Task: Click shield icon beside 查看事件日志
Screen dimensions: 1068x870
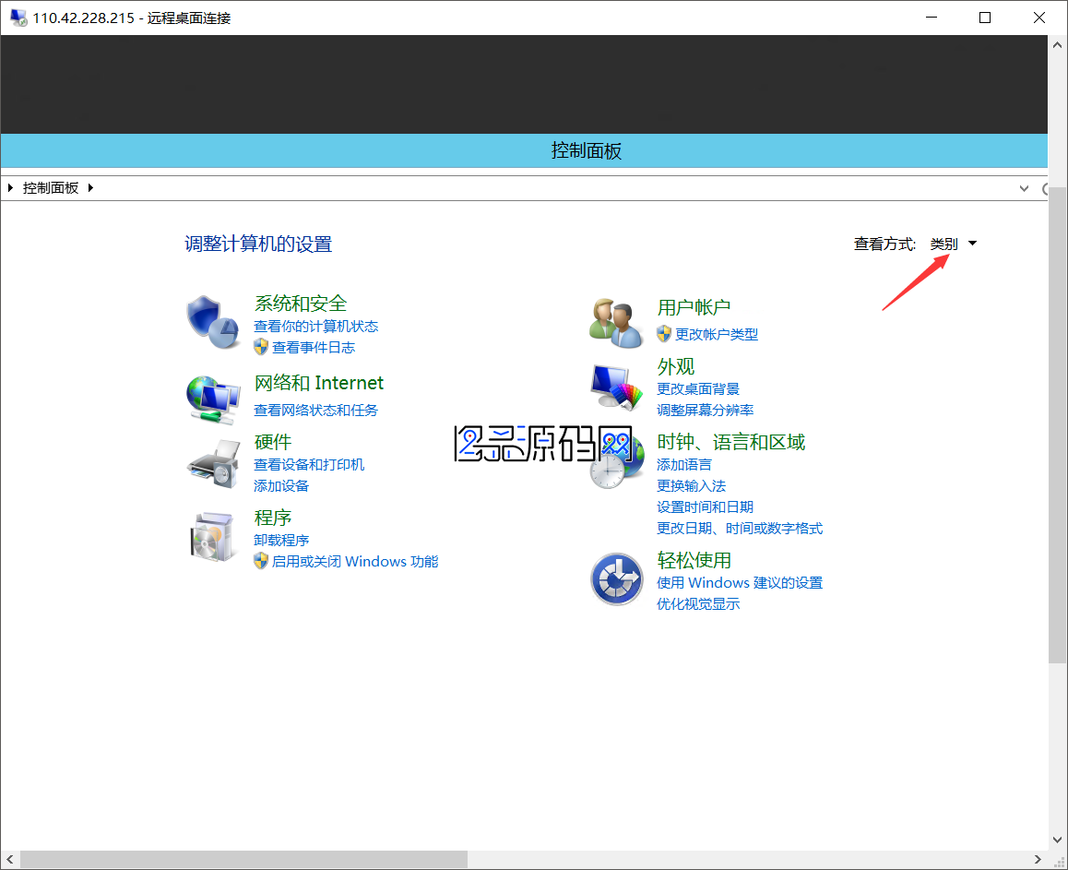Action: (261, 347)
